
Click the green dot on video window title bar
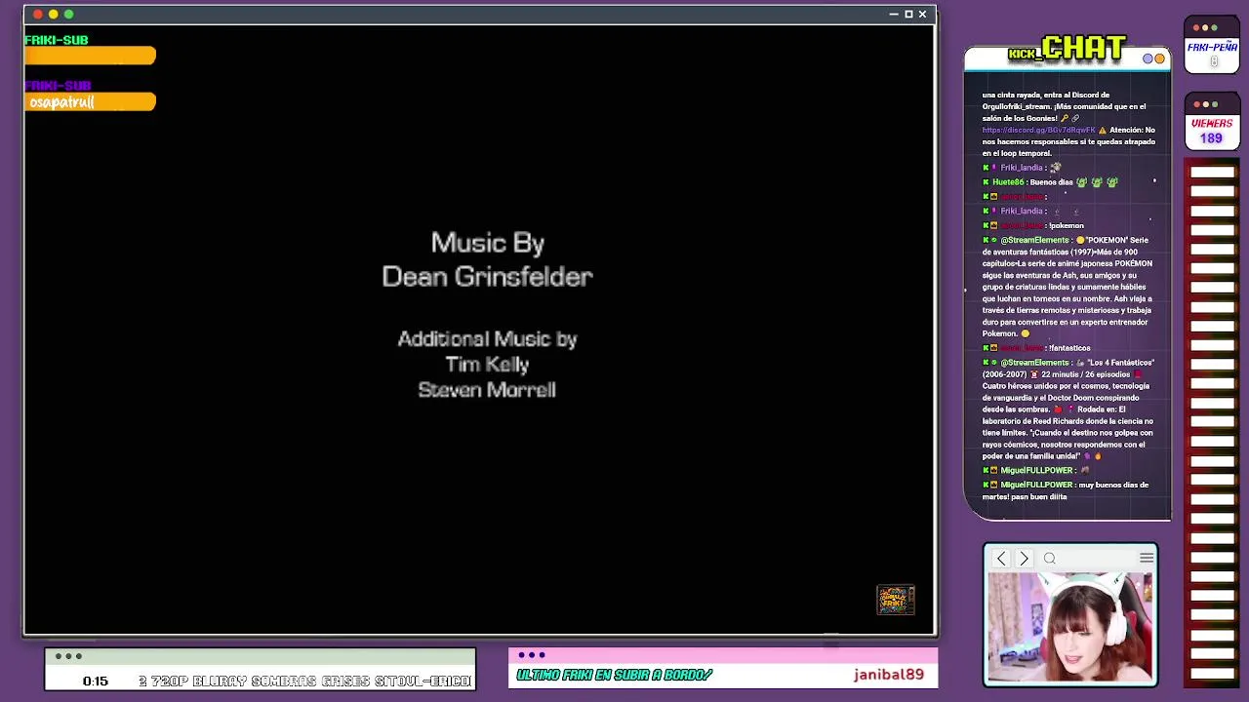point(69,15)
